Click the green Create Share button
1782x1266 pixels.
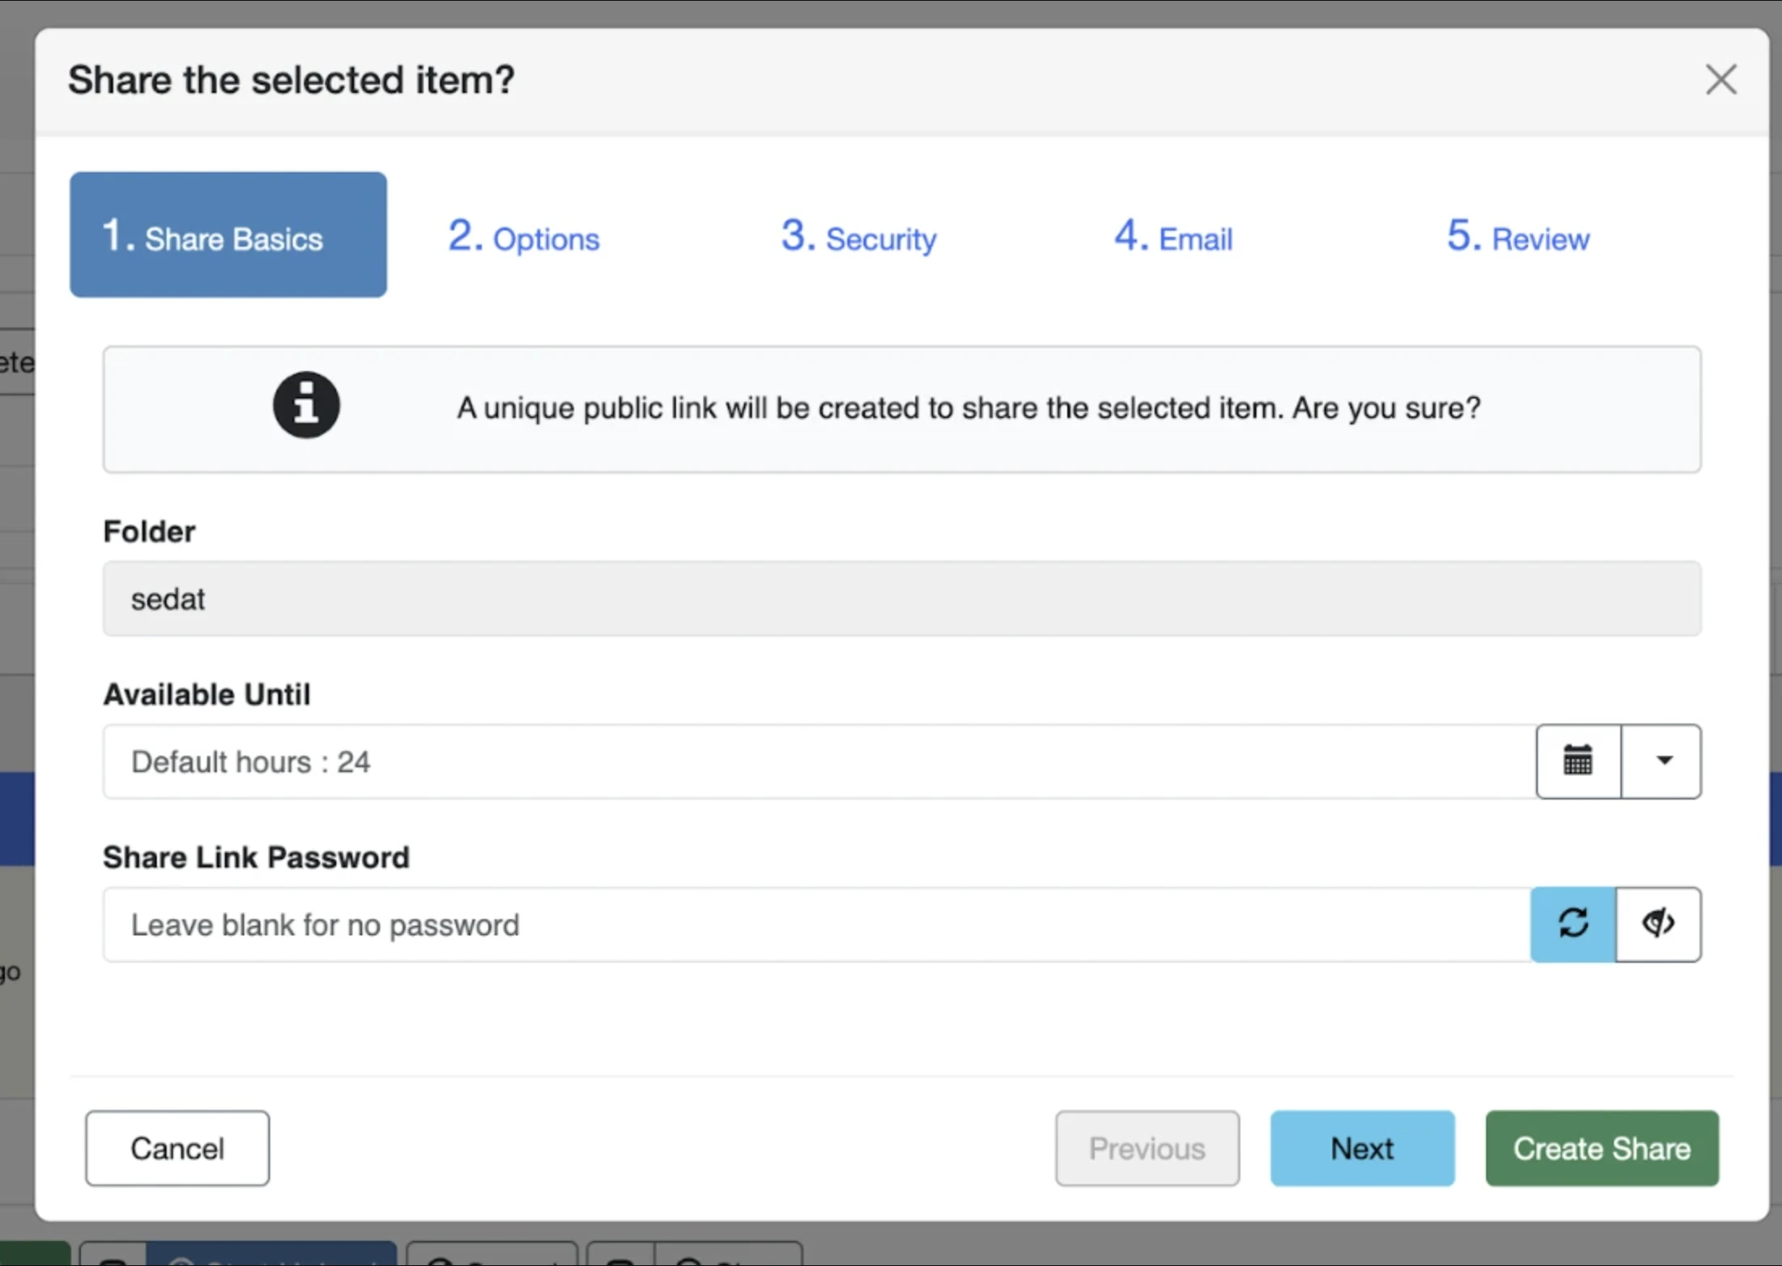(x=1602, y=1148)
